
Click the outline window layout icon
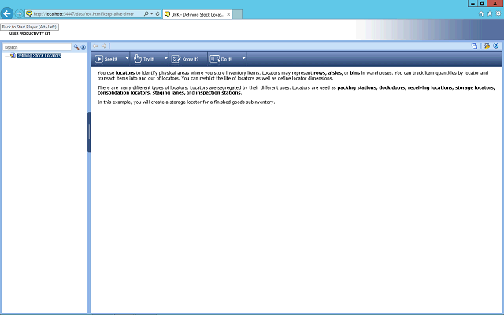tap(475, 46)
